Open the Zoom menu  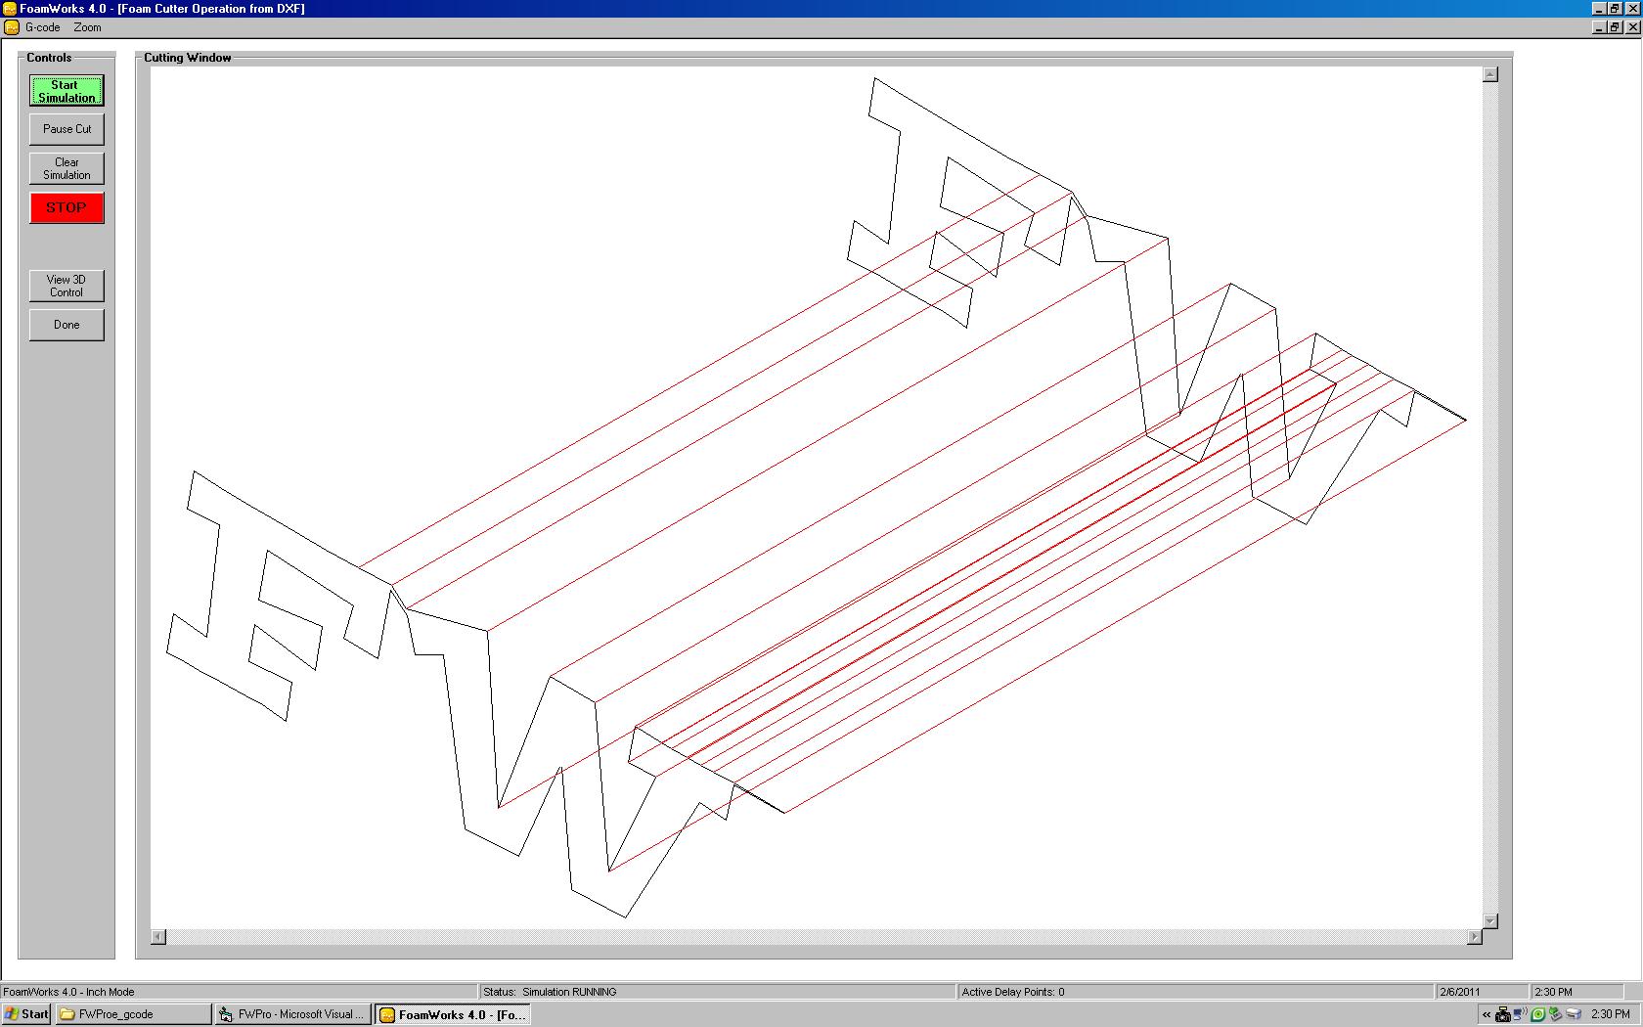(x=87, y=27)
